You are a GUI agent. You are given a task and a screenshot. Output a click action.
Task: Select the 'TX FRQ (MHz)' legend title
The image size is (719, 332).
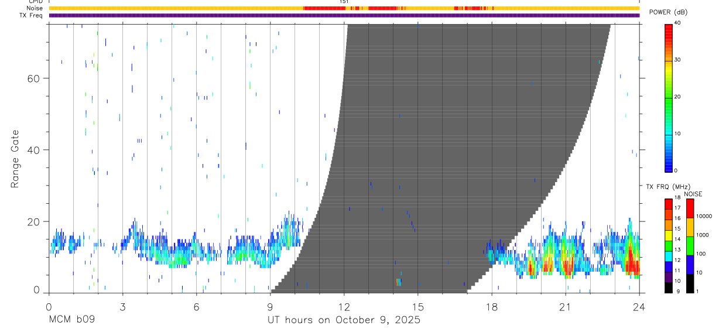[667, 186]
